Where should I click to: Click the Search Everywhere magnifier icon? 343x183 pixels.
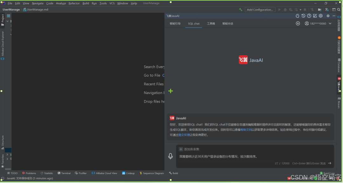tap(339, 10)
